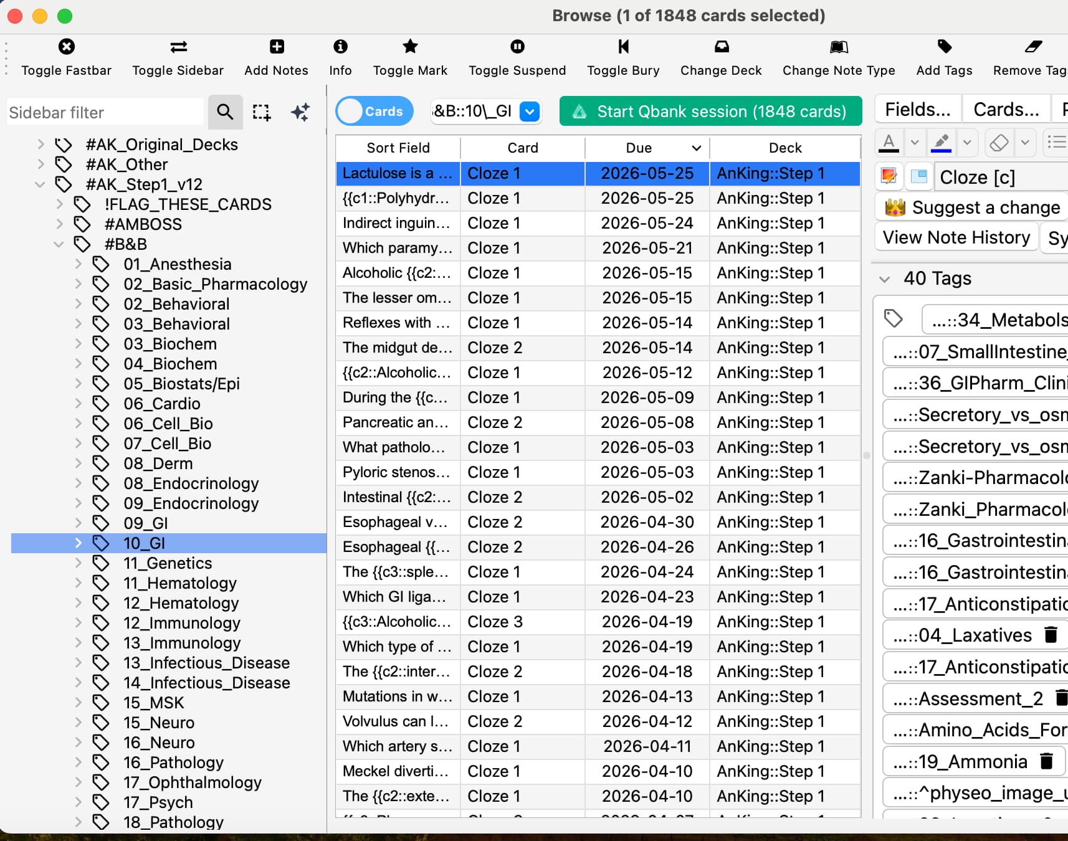The image size is (1068, 841).
Task: Click the Toggle Fastbar icon
Action: [66, 47]
